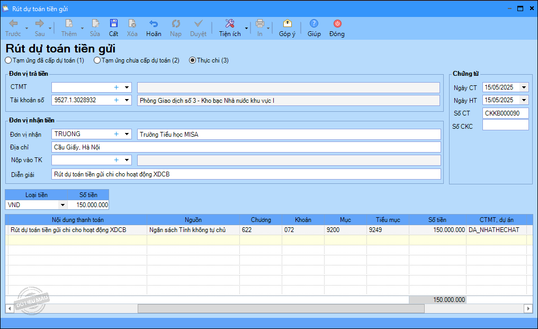
Task: Select Tạm ứng đã cấp dự toán (1)
Action: click(8, 60)
